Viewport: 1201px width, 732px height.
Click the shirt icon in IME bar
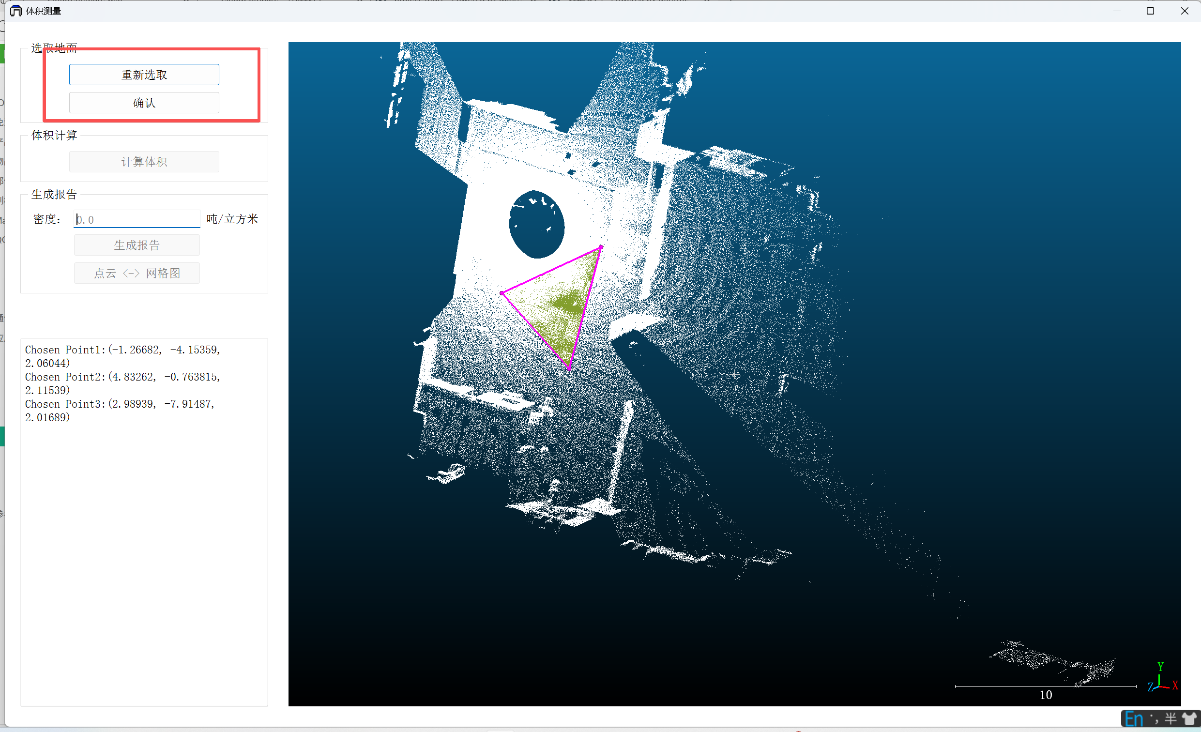tap(1189, 719)
